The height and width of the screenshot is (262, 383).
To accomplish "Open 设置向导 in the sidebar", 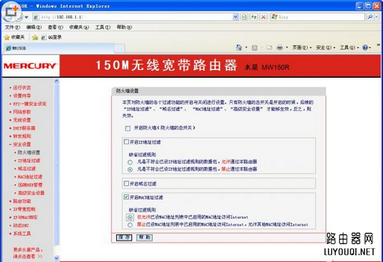I will (x=22, y=96).
